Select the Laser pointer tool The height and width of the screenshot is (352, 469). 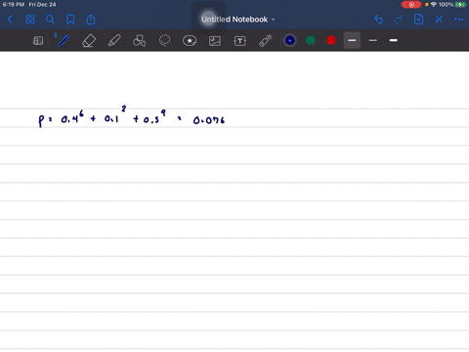(266, 41)
